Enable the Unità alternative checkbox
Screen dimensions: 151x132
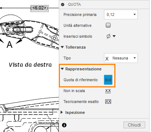108,25
